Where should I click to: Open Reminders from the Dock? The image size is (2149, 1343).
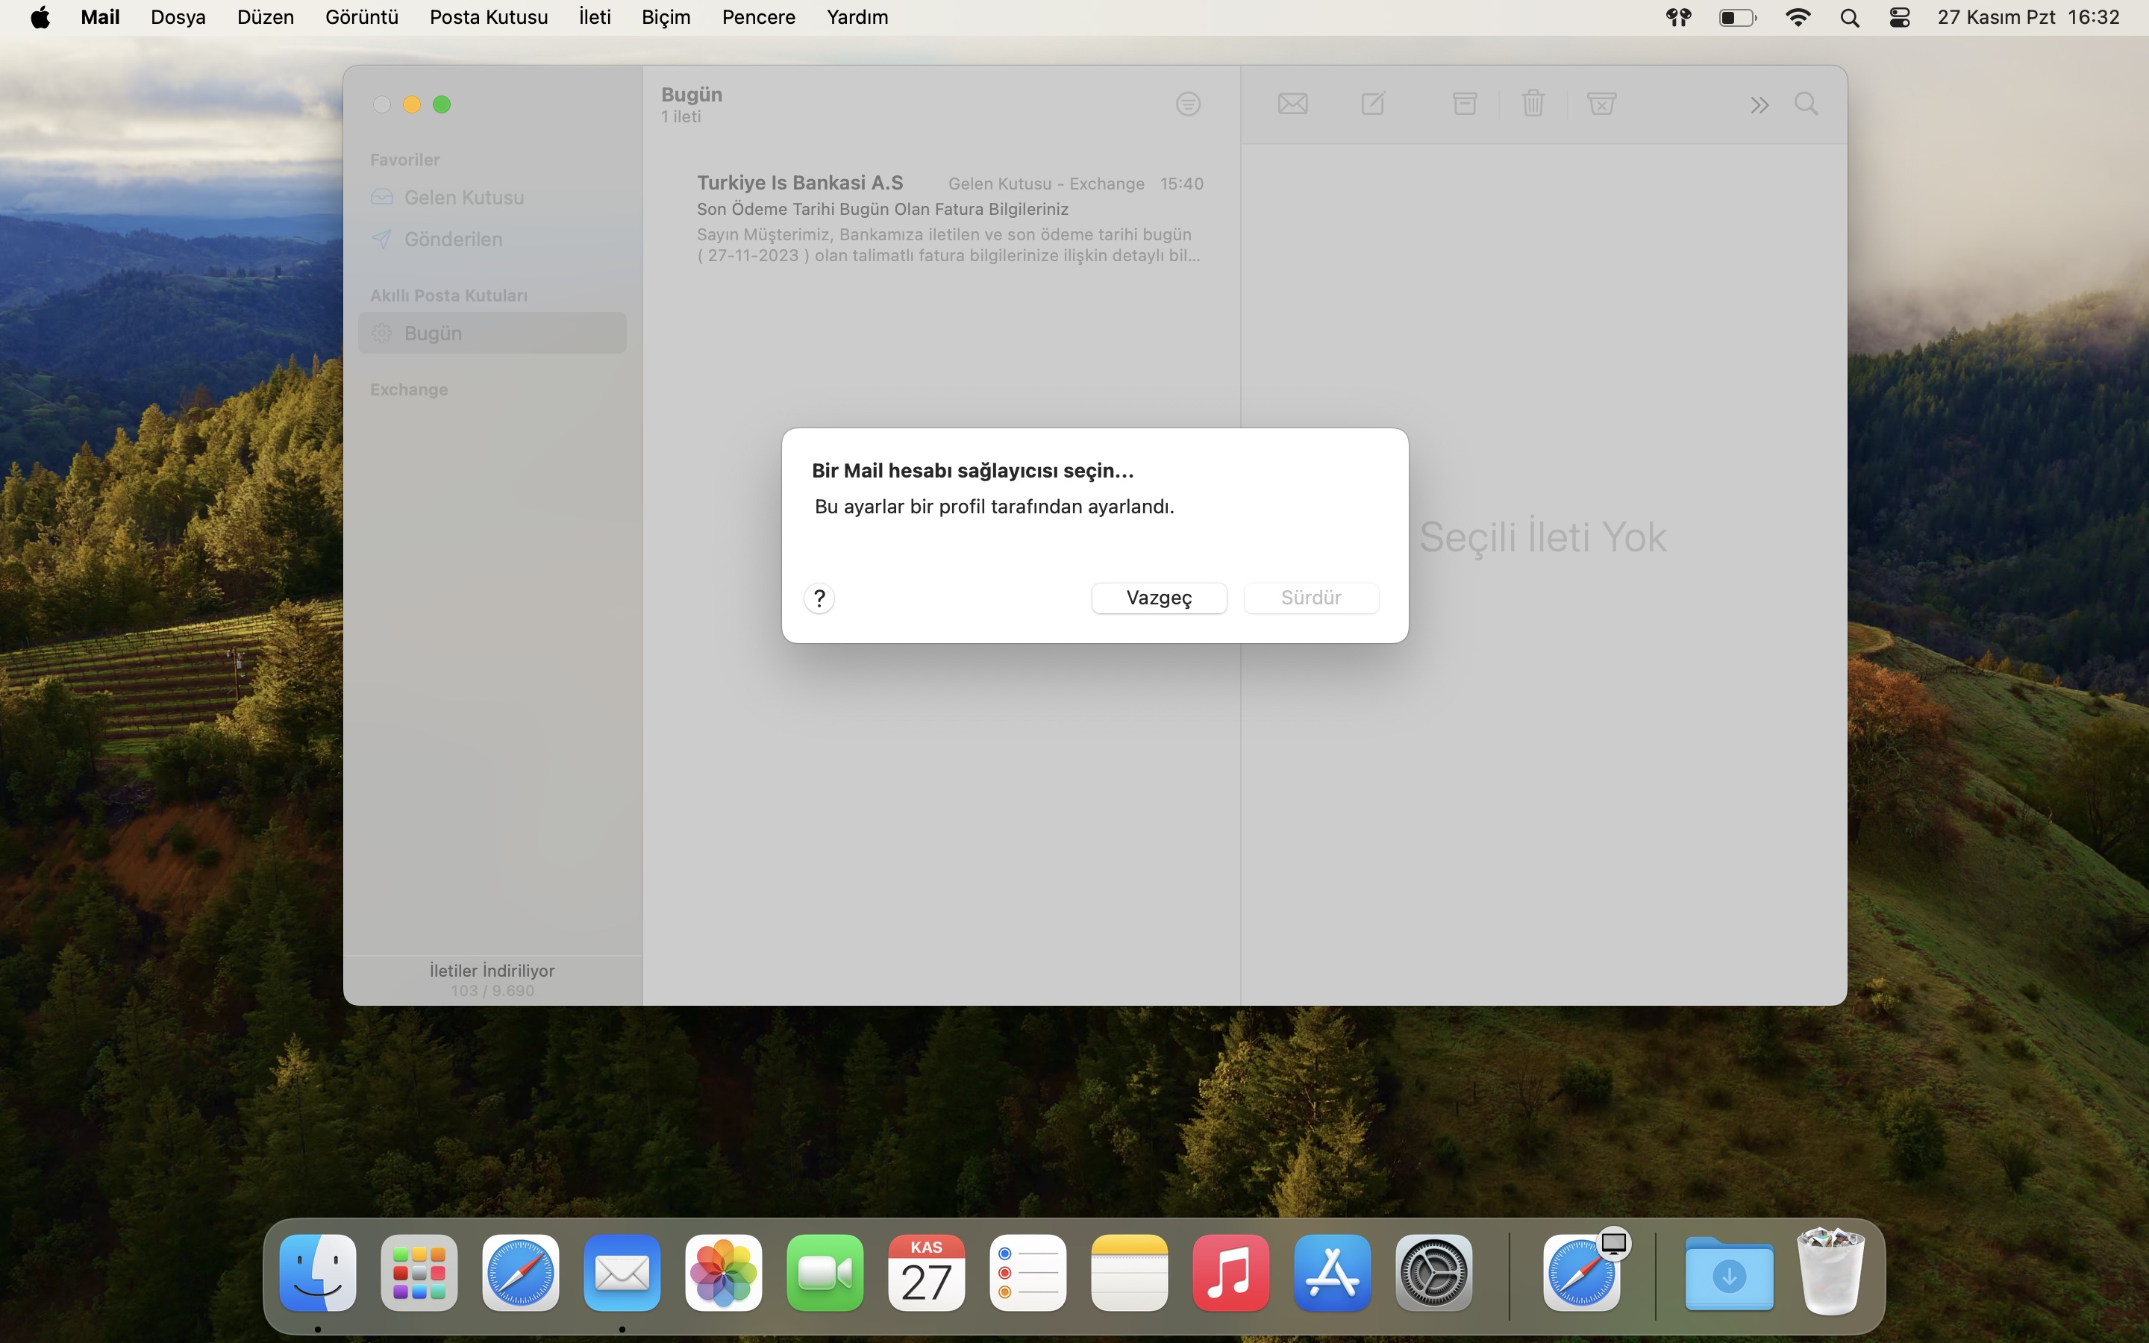pyautogui.click(x=1027, y=1273)
